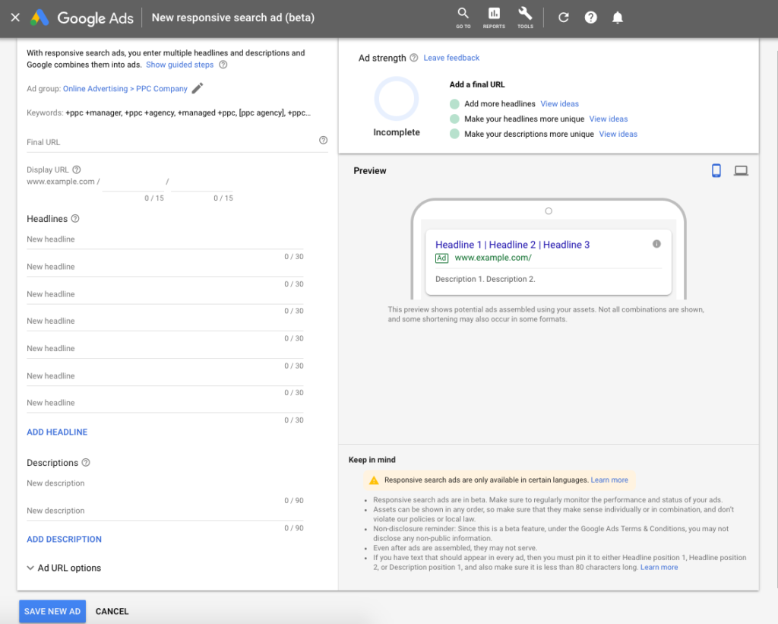The image size is (778, 624).
Task: Click SAVE NEW AD button
Action: click(x=52, y=611)
